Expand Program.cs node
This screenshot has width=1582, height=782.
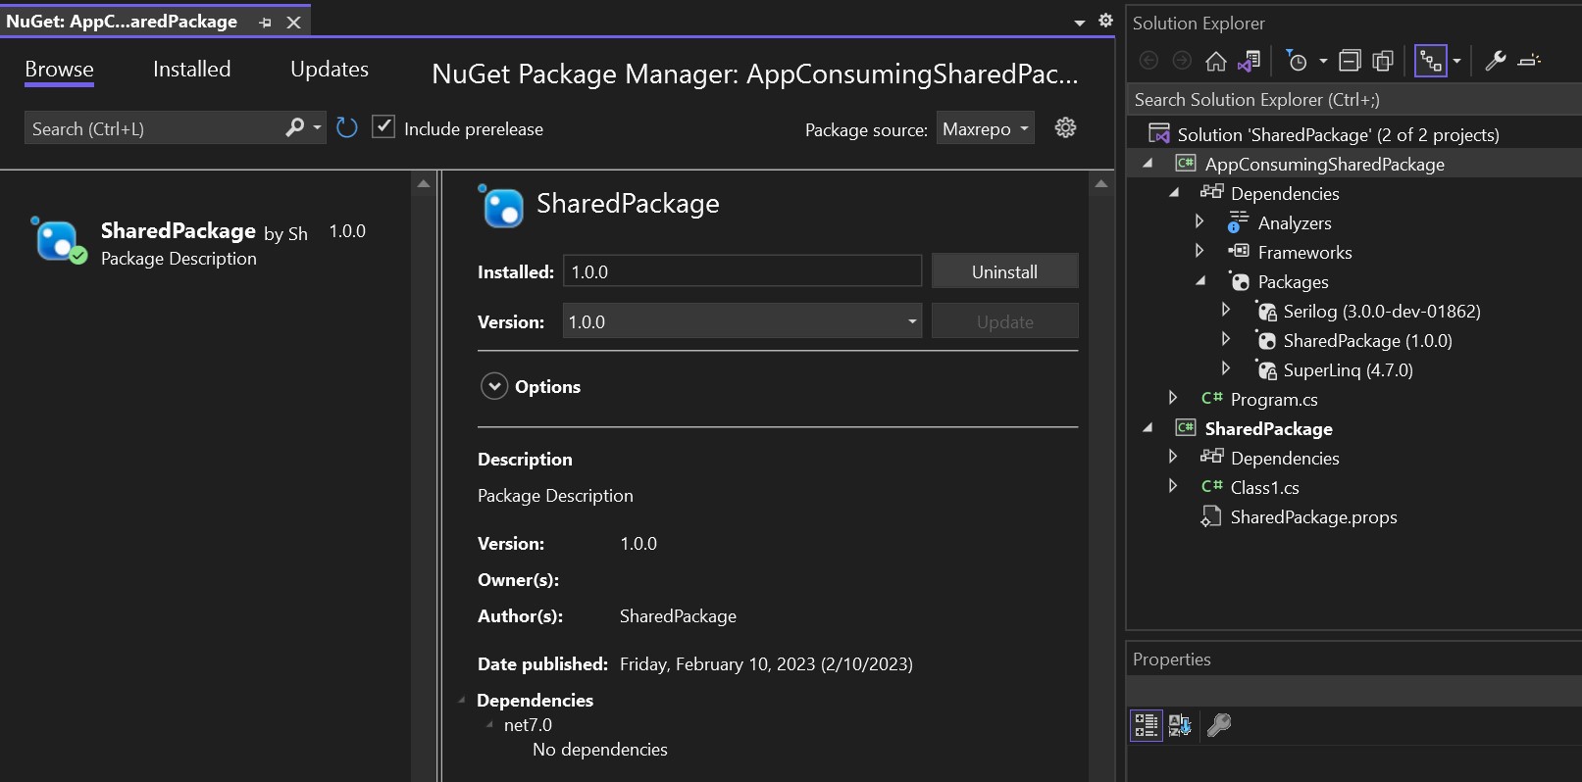pos(1172,399)
